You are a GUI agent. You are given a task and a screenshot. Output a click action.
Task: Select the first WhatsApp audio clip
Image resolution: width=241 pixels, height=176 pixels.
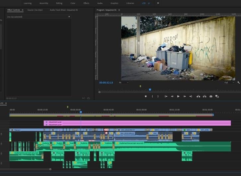point(58,156)
